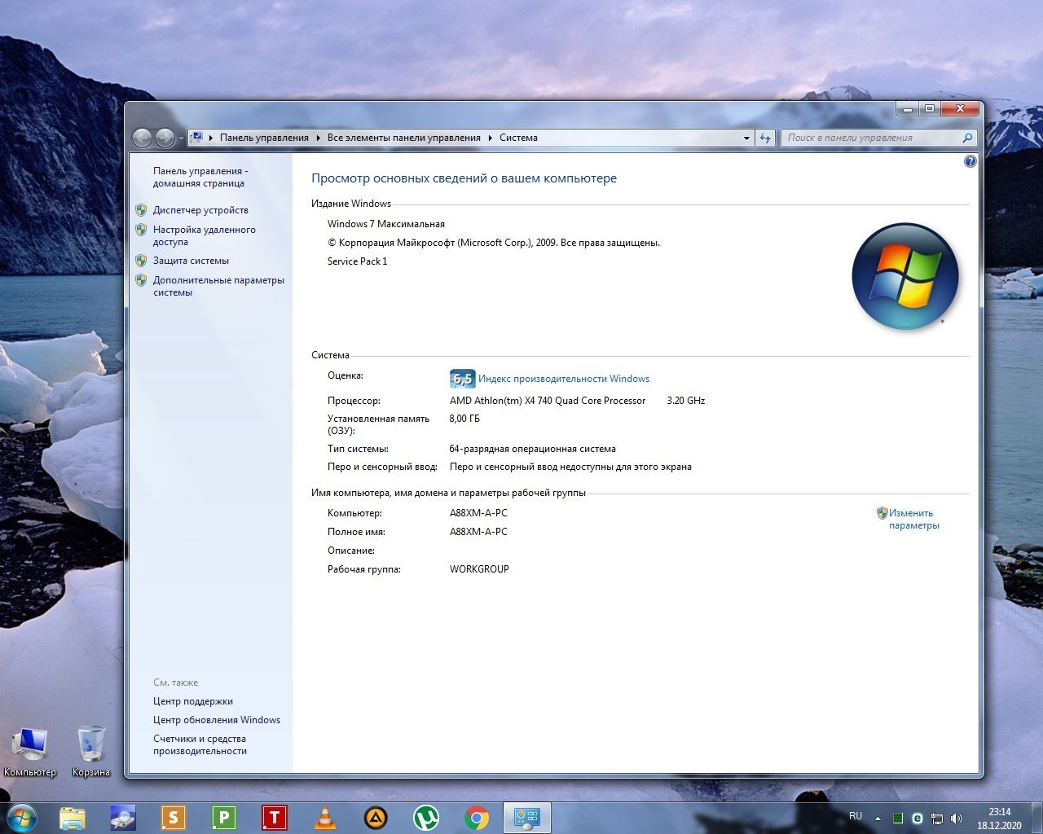Viewport: 1043px width, 834px height.
Task: Open uTorrent from the taskbar
Action: click(426, 818)
